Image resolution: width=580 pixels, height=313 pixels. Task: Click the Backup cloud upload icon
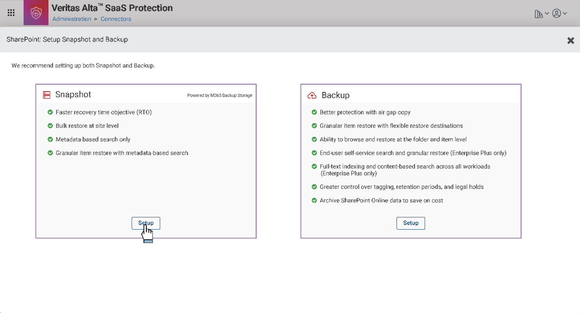point(312,96)
